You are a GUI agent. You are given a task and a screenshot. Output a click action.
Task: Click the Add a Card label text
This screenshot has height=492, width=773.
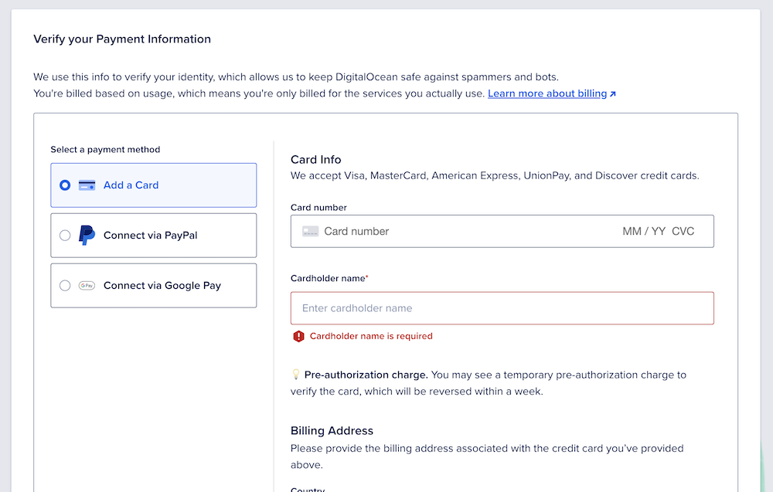coord(131,185)
